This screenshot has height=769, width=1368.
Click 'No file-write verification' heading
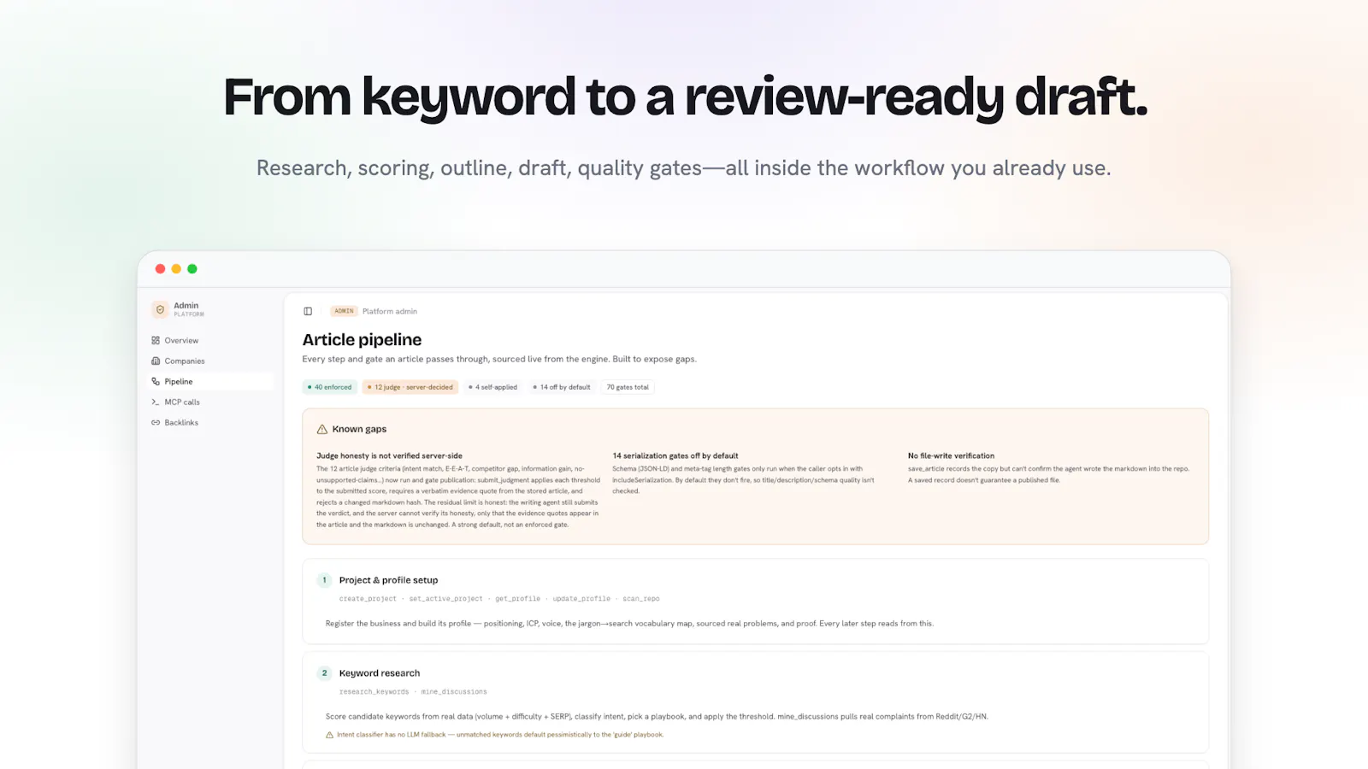(x=951, y=455)
